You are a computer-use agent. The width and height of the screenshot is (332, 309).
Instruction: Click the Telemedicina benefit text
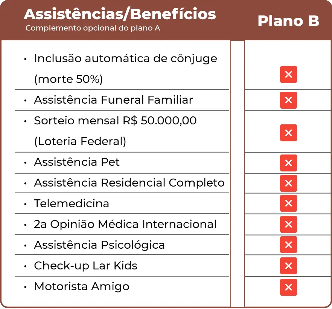point(72,203)
